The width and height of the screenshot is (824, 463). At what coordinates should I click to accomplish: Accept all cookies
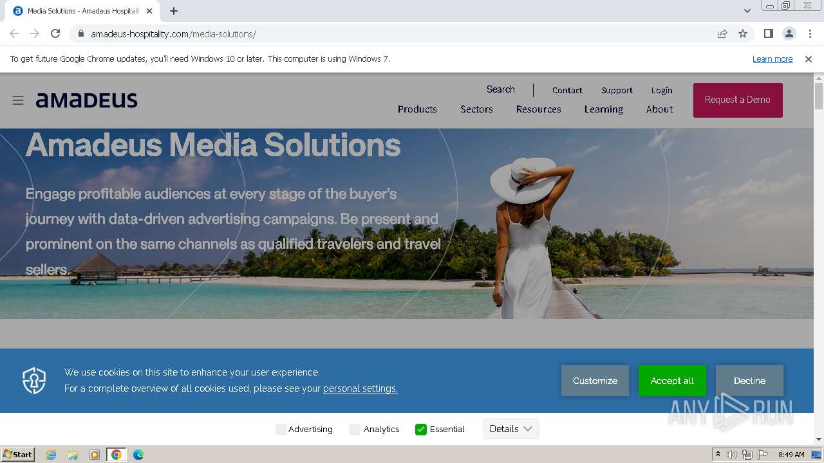672,381
